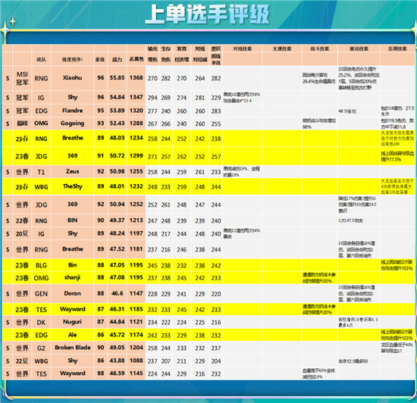
Task: Click the 总属性 column header
Action: click(136, 59)
